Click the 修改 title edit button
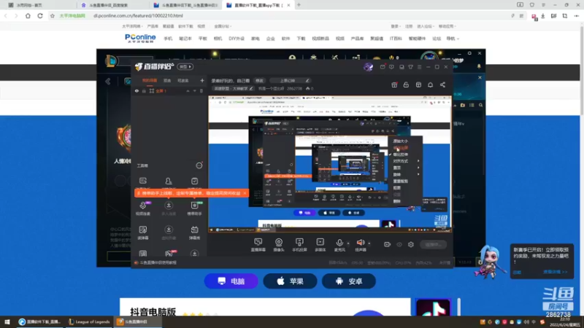 click(x=259, y=81)
